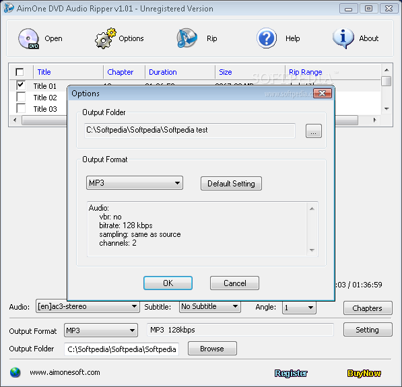Click the title list scroll down arrow
The height and width of the screenshot is (387, 402).
(x=387, y=109)
